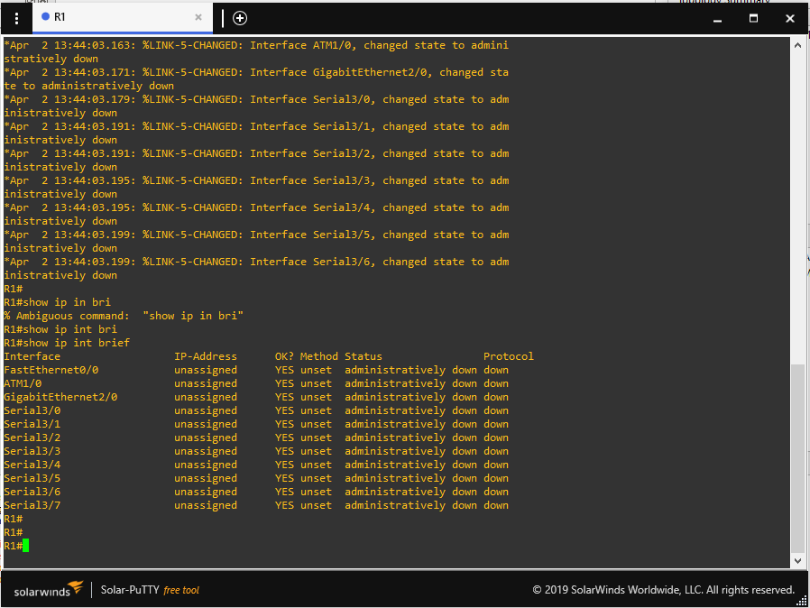Click the GigabitEthernet2/0 row in interface table
This screenshot has height=608, width=810.
256,397
